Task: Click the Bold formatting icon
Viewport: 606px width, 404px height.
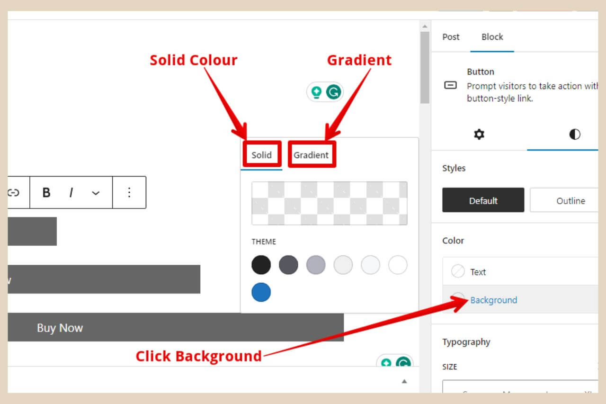Action: [x=46, y=192]
